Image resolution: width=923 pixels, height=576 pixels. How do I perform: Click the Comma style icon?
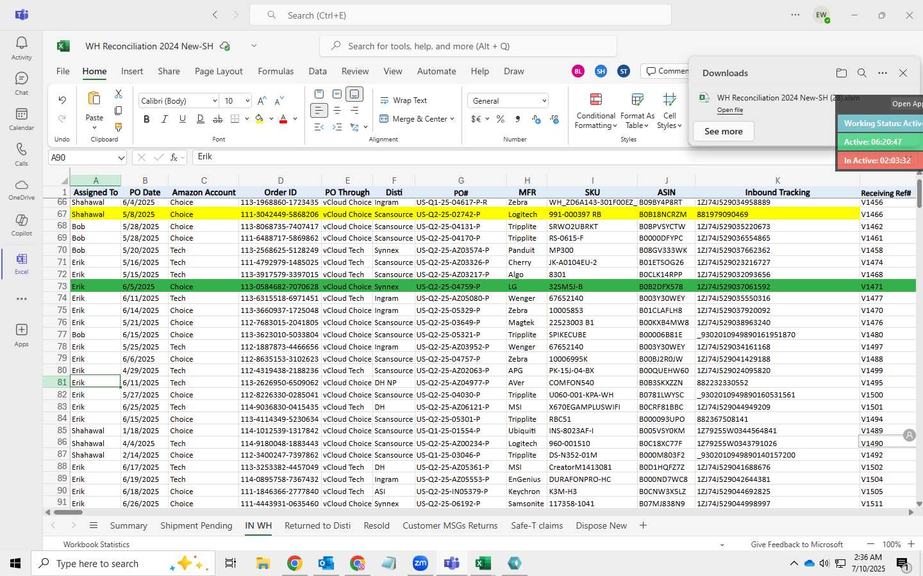pos(518,119)
